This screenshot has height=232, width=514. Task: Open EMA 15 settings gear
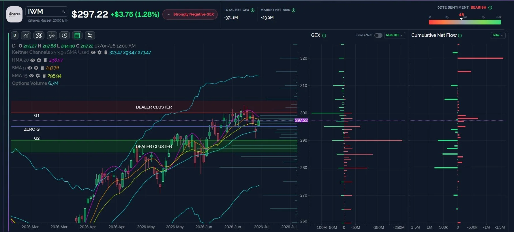38,76
